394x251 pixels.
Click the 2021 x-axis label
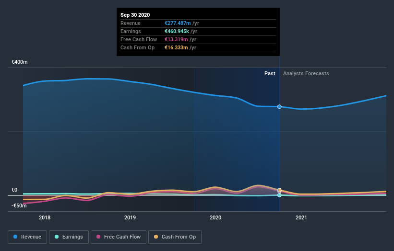[x=301, y=217]
